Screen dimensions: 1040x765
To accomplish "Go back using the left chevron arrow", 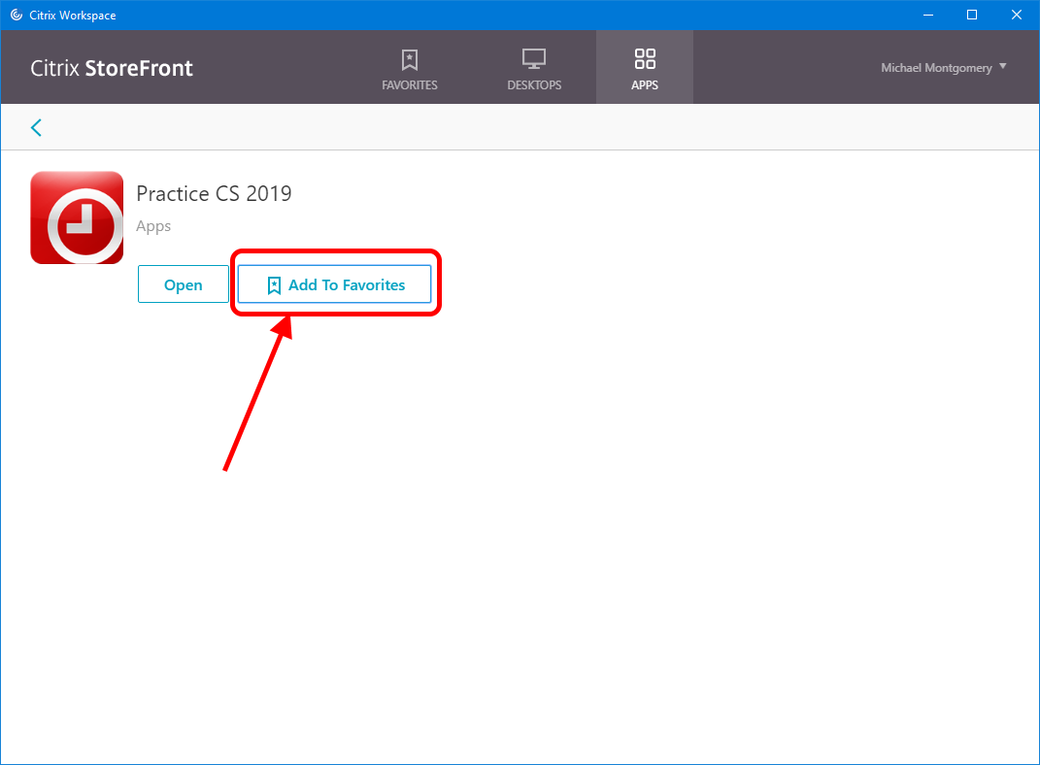I will click(37, 127).
